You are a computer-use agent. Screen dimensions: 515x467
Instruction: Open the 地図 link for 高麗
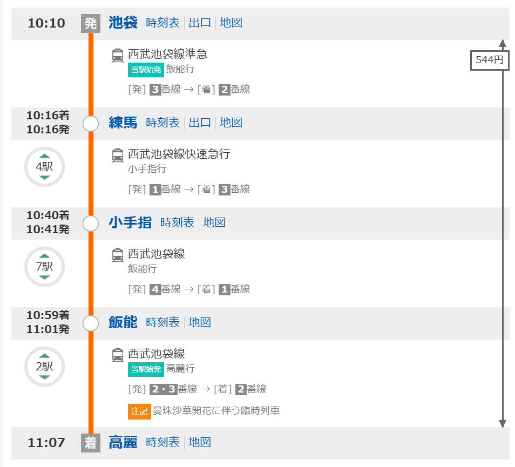pyautogui.click(x=200, y=443)
